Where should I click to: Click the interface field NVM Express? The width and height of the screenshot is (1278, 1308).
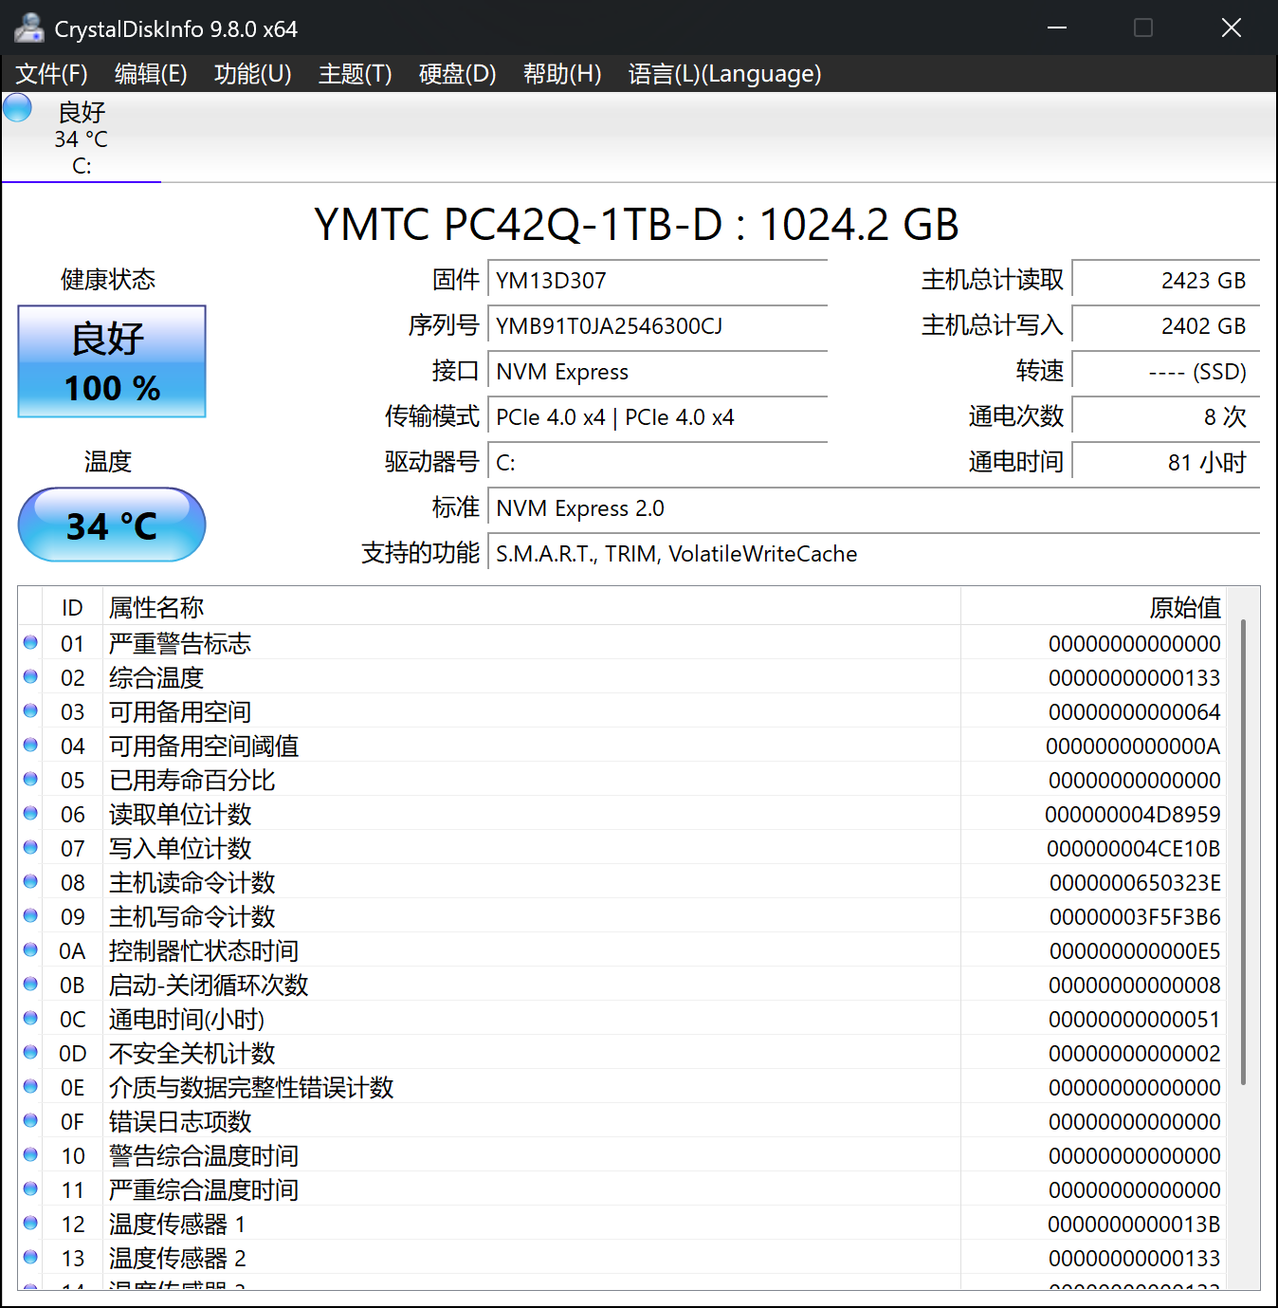pyautogui.click(x=657, y=372)
